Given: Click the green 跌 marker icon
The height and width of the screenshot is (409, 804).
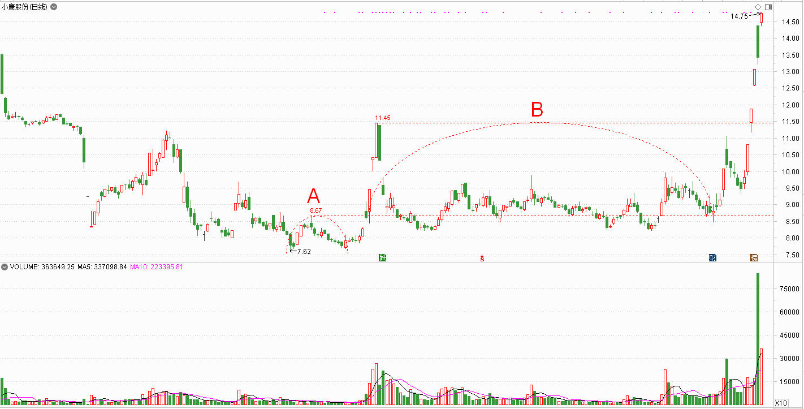Looking at the screenshot, I should click(x=382, y=258).
